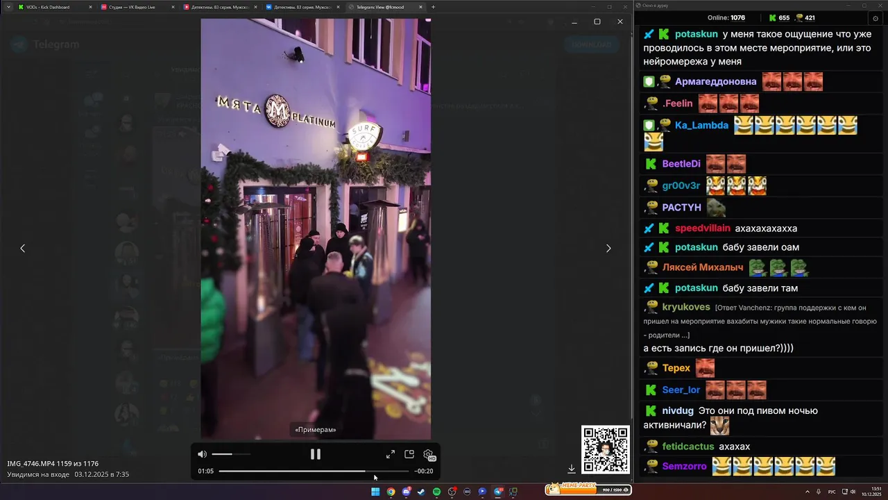This screenshot has height=500, width=888.
Task: Open Telegram from the taskbar
Action: click(498, 492)
